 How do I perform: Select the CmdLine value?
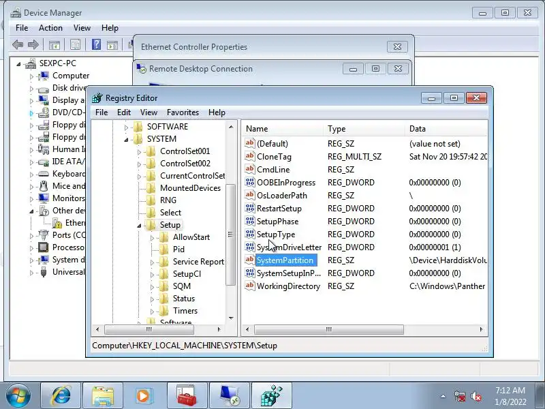[x=273, y=169]
